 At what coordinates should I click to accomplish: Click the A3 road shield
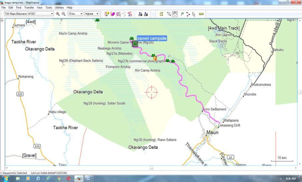pos(231,157)
